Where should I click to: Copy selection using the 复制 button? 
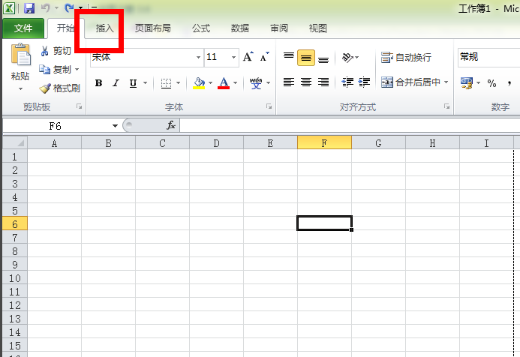click(x=55, y=70)
